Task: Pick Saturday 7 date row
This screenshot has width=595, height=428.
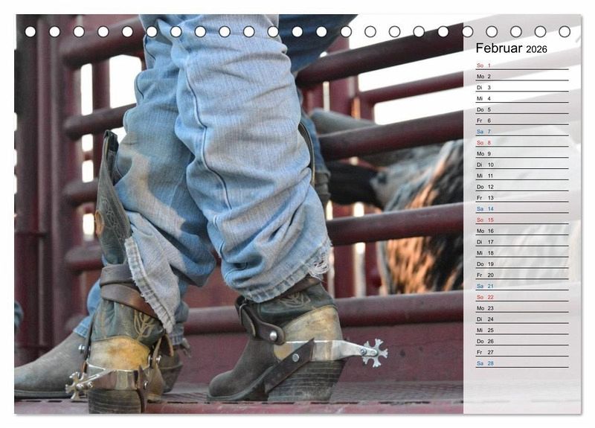Action: [x=521, y=132]
